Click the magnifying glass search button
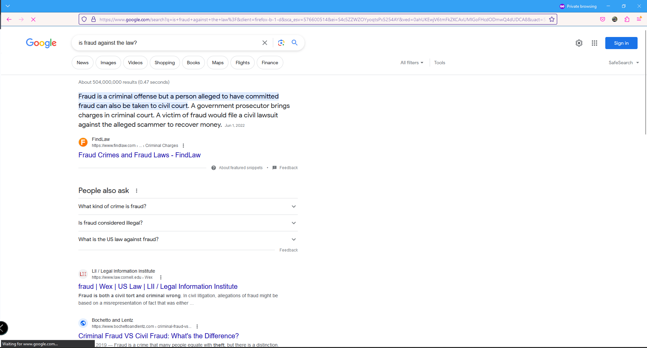This screenshot has height=348, width=647. pyautogui.click(x=294, y=43)
